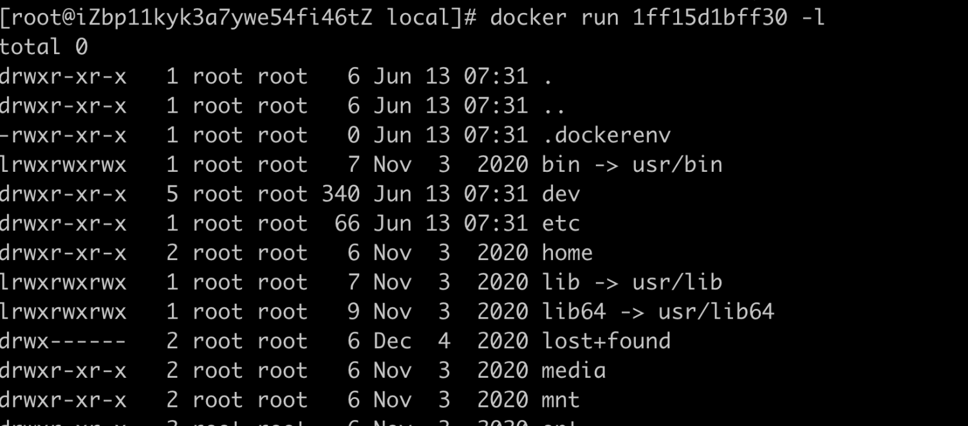Click the docker run command text
This screenshot has width=968, height=426.
point(656,17)
